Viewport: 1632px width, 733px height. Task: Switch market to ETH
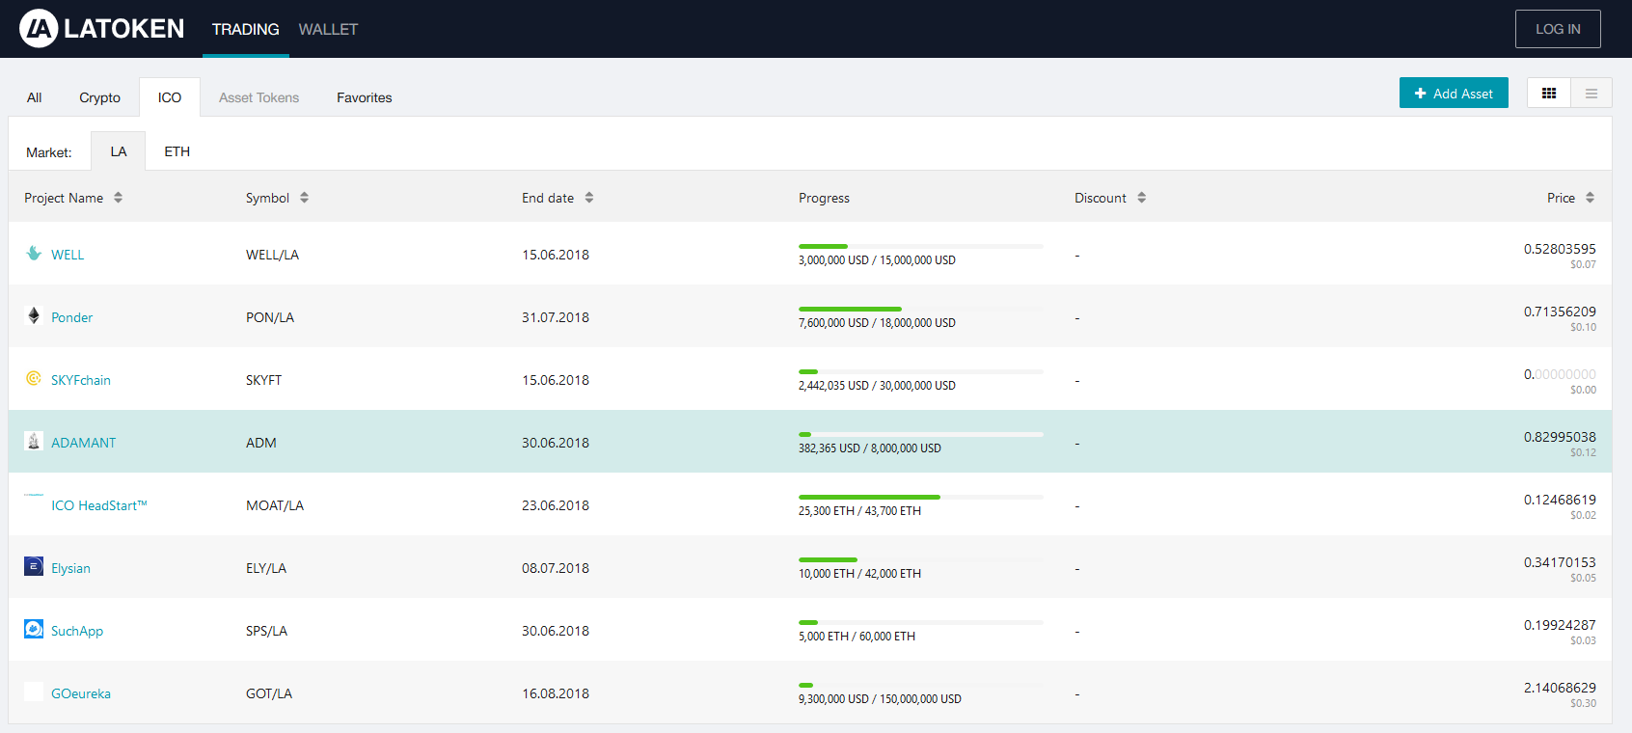click(x=177, y=151)
